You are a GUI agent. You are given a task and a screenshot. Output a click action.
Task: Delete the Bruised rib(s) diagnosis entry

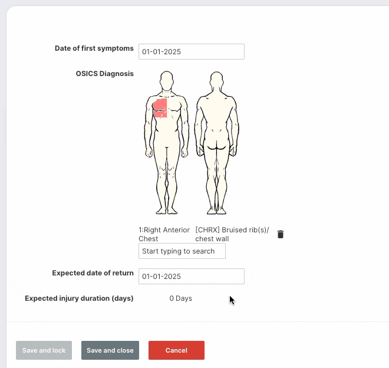[x=281, y=234]
